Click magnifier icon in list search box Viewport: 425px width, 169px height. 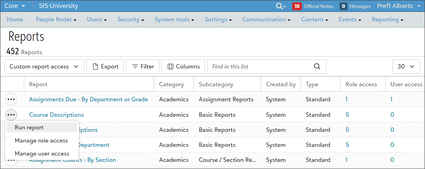(317, 66)
